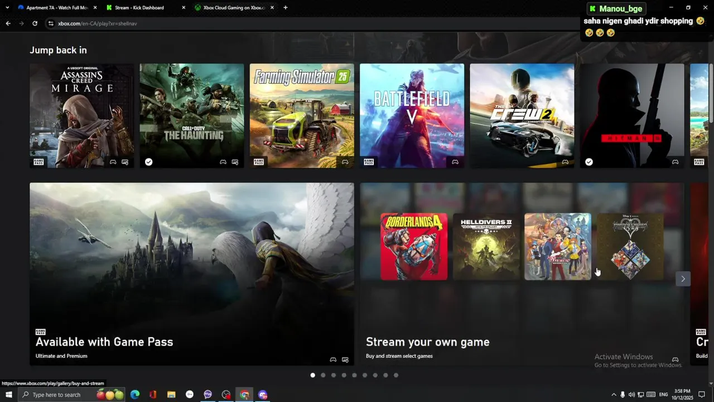Viewport: 714px width, 402px height.
Task: Click the Buy and stream select games text
Action: pyautogui.click(x=399, y=356)
